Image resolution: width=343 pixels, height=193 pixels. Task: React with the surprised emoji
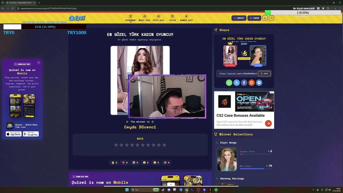tap(146, 162)
